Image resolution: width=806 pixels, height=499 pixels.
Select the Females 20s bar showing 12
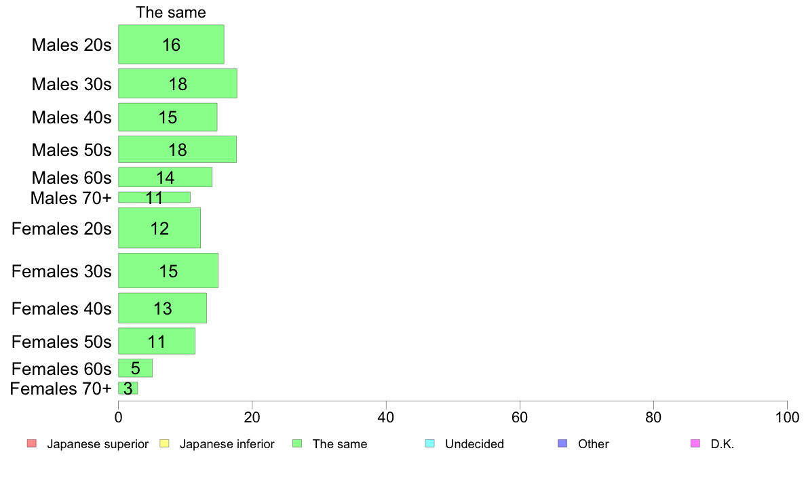click(159, 228)
